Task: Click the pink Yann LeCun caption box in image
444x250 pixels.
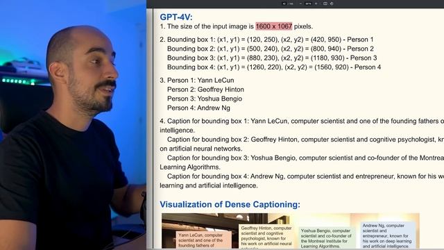Action: 203,240
